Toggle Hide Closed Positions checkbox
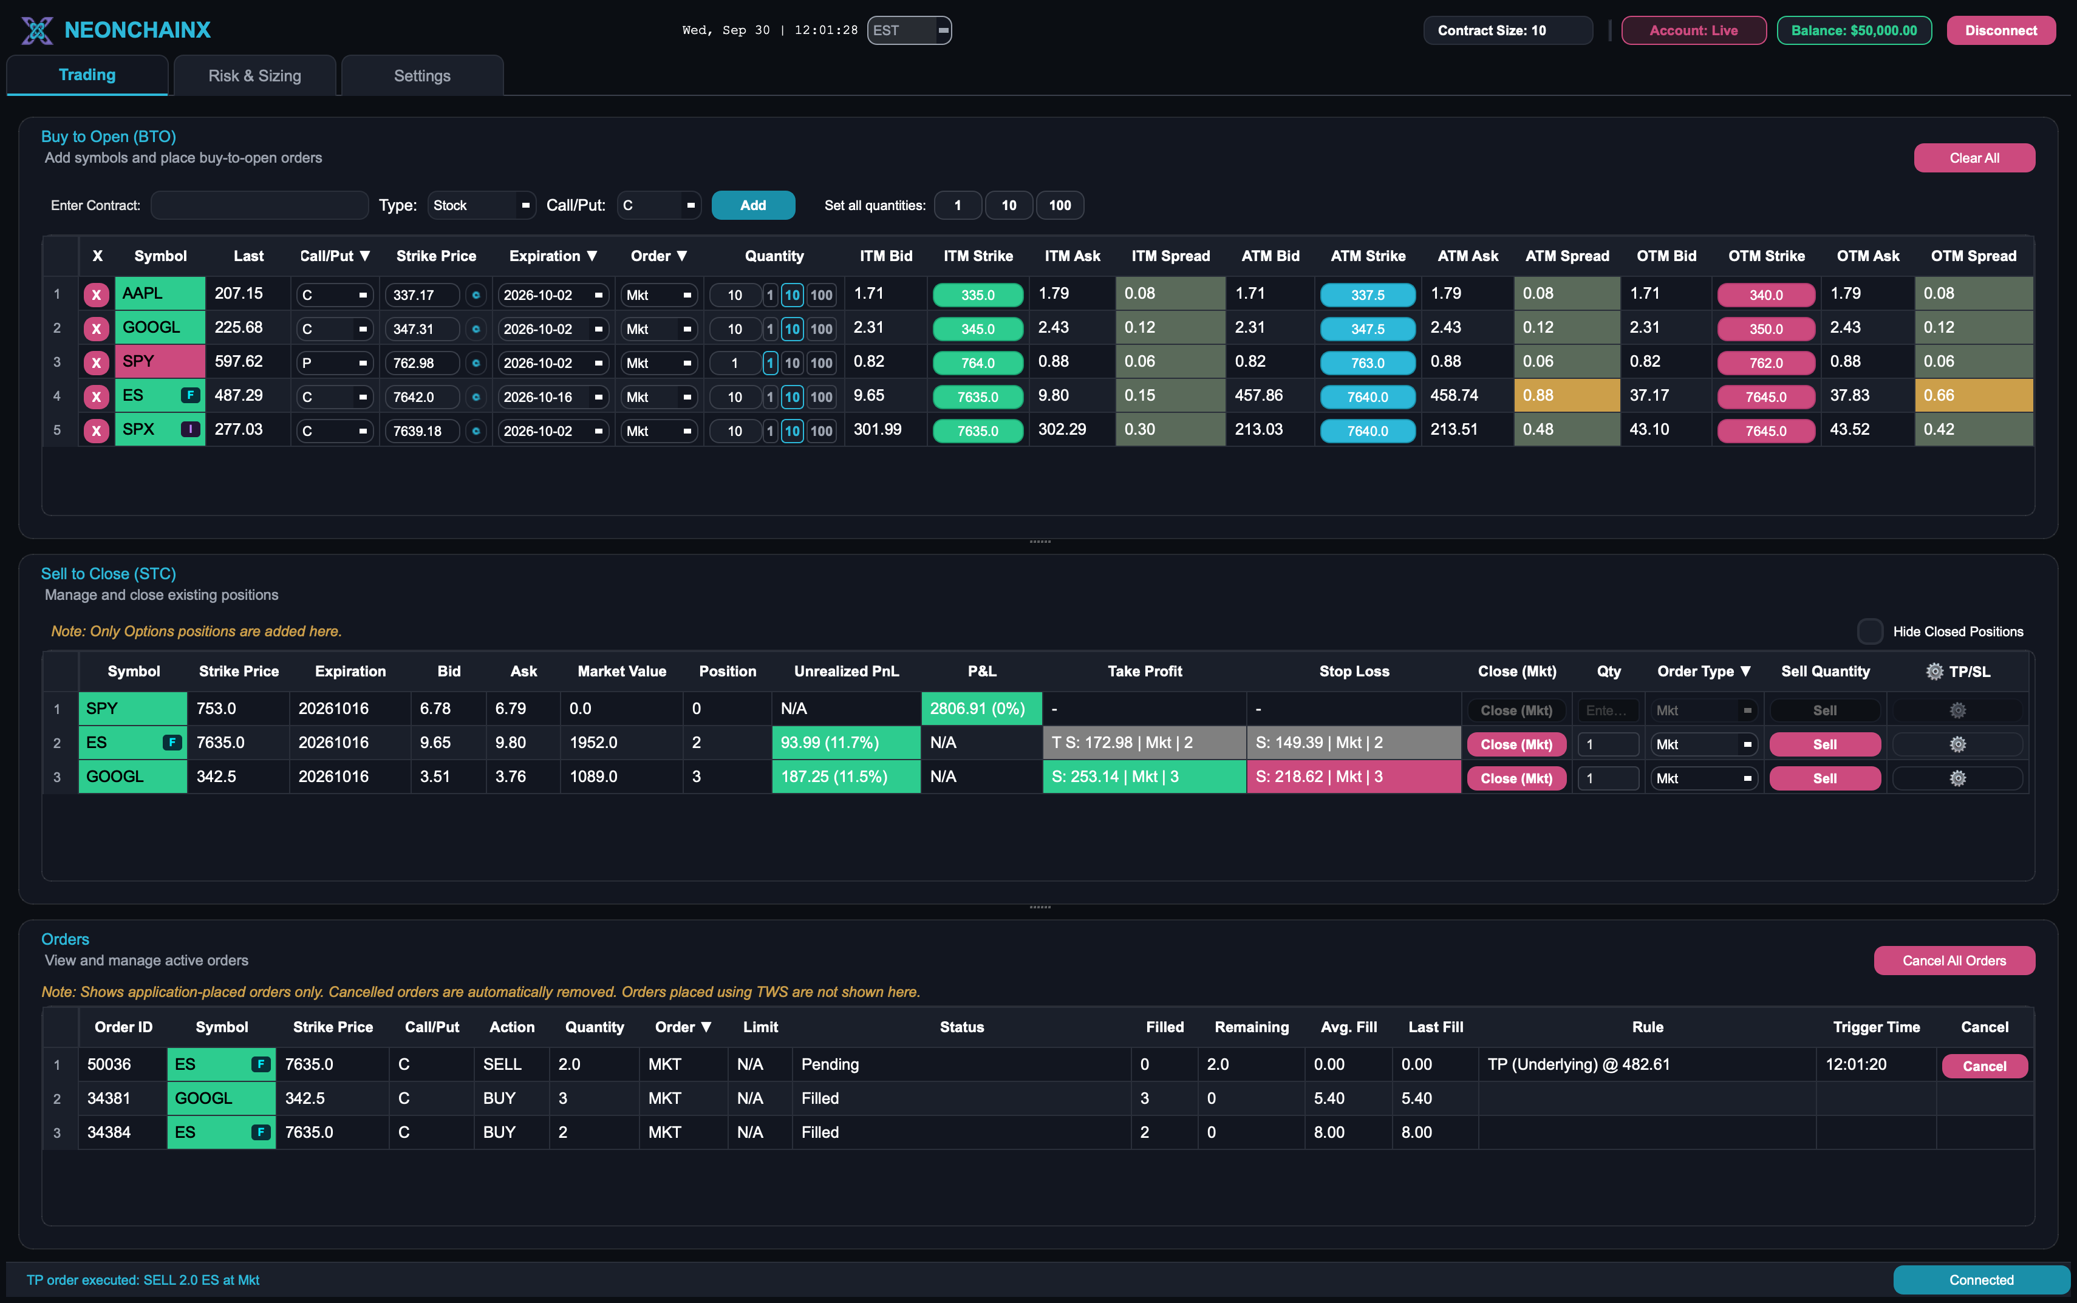This screenshot has height=1303, width=2077. pyautogui.click(x=1869, y=631)
